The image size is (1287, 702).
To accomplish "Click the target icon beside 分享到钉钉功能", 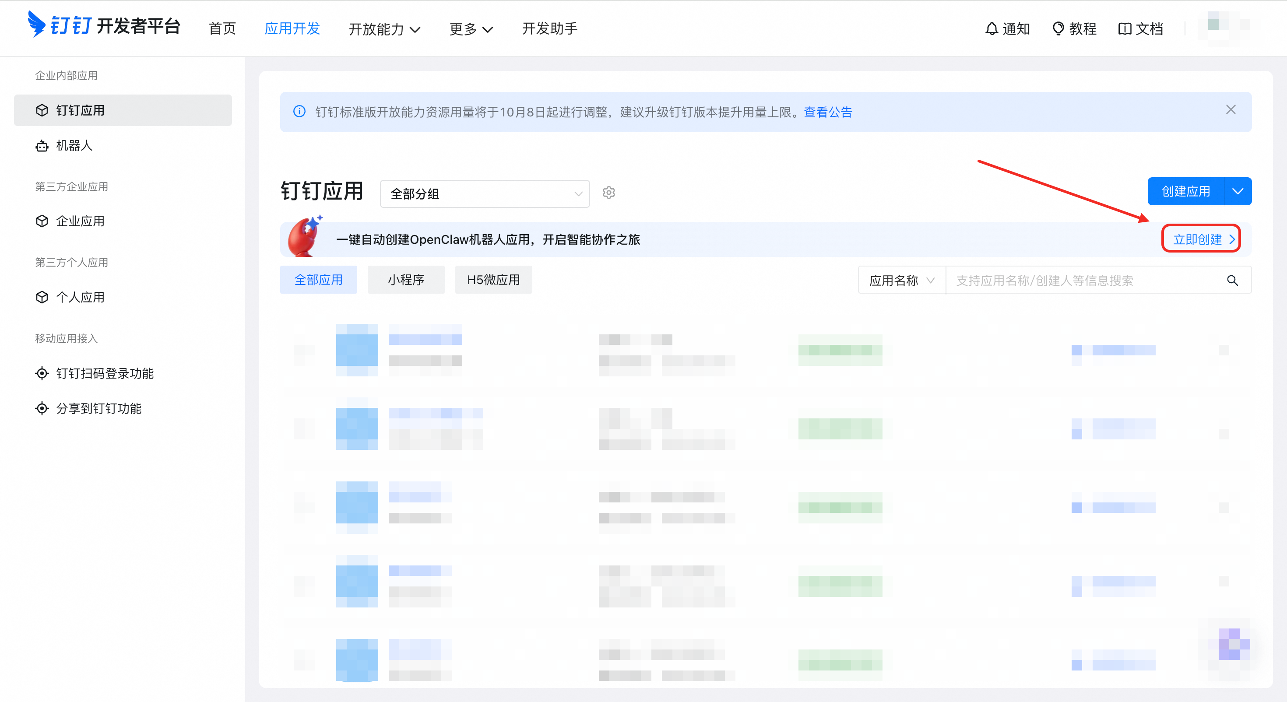I will click(x=42, y=408).
